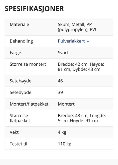Open the Pulverlakkert link
Viewport: 118px width, 165px height.
[x=71, y=41]
